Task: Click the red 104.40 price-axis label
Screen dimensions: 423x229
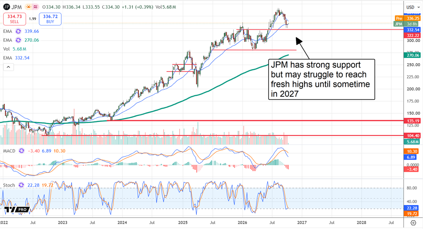Action: click(x=412, y=135)
